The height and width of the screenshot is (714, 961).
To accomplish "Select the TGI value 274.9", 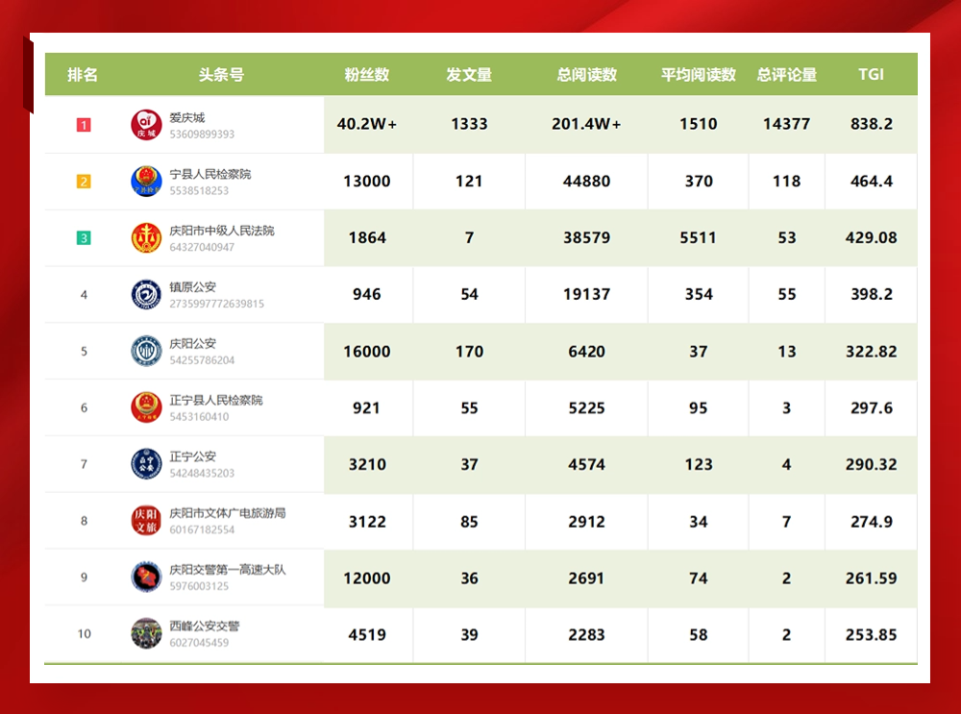I will (x=871, y=522).
